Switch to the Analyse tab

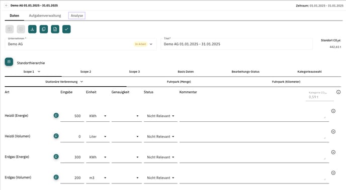(x=77, y=16)
